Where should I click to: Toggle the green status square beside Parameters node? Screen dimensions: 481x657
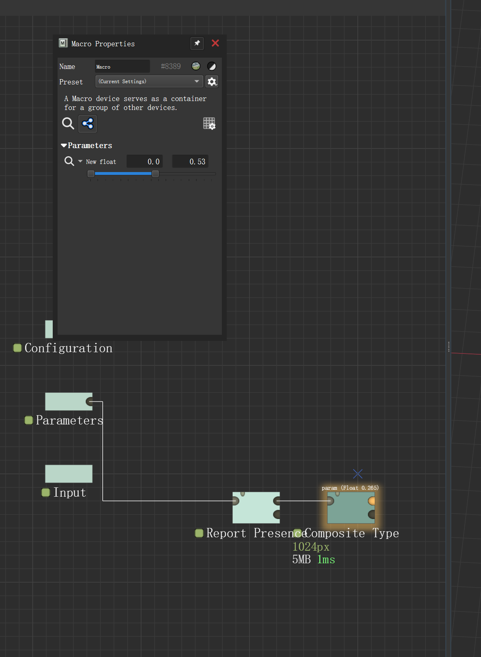(29, 420)
